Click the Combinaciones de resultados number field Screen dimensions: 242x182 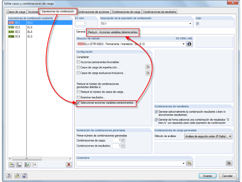pos(117,146)
